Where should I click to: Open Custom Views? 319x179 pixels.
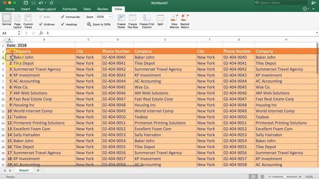[28, 21]
